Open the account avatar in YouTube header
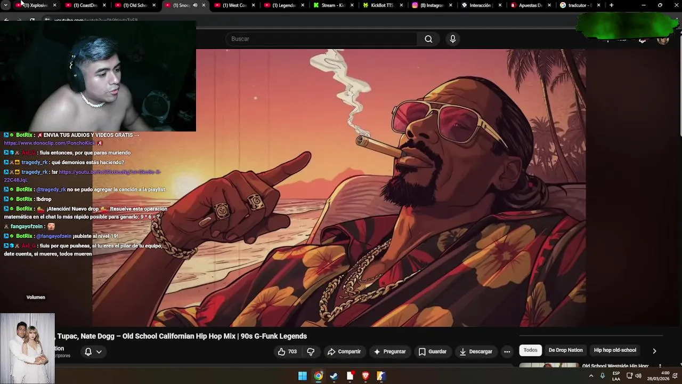Image resolution: width=682 pixels, height=384 pixels. [x=663, y=39]
